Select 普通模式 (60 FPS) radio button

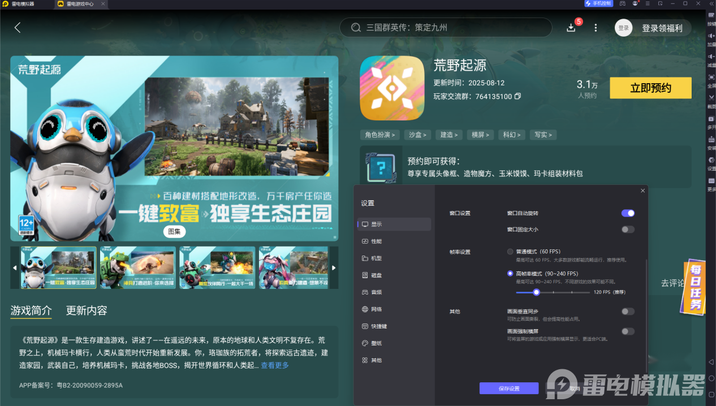(510, 252)
